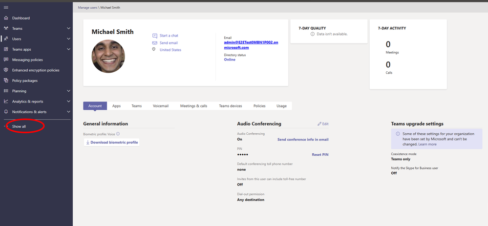Viewport: 488px width, 226px height.
Task: Expand the Teams apps section chevron
Action: coord(69,49)
